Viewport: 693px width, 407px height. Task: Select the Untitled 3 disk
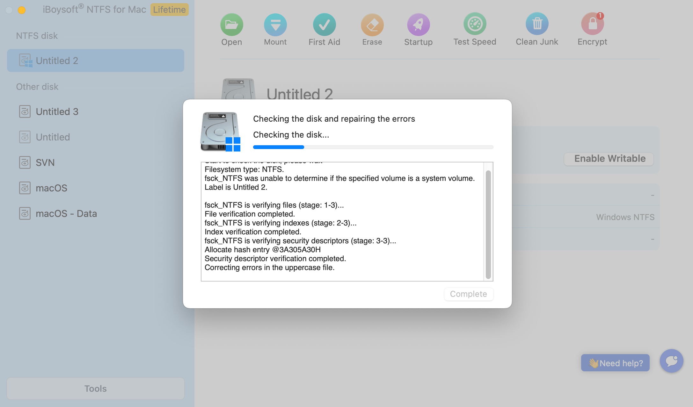pos(96,111)
